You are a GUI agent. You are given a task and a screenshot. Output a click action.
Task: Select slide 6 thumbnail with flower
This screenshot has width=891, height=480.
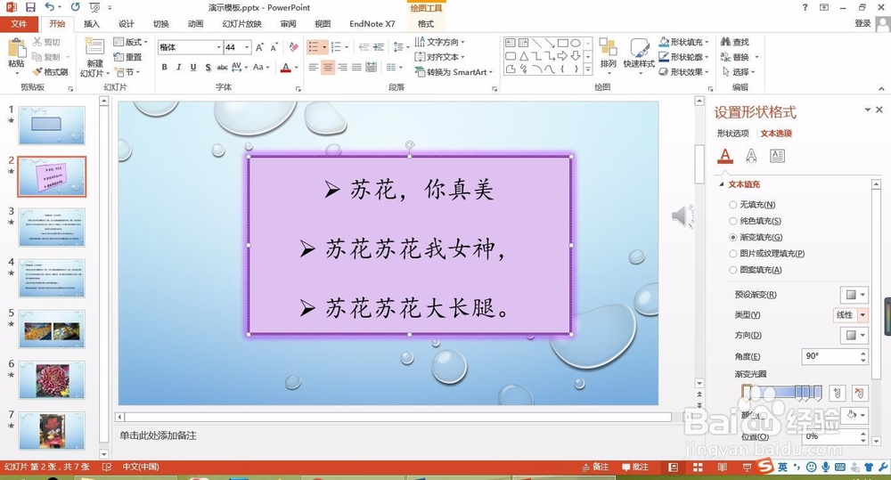(53, 380)
